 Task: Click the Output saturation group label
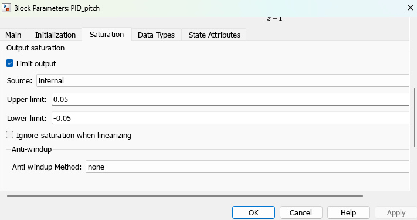click(35, 48)
